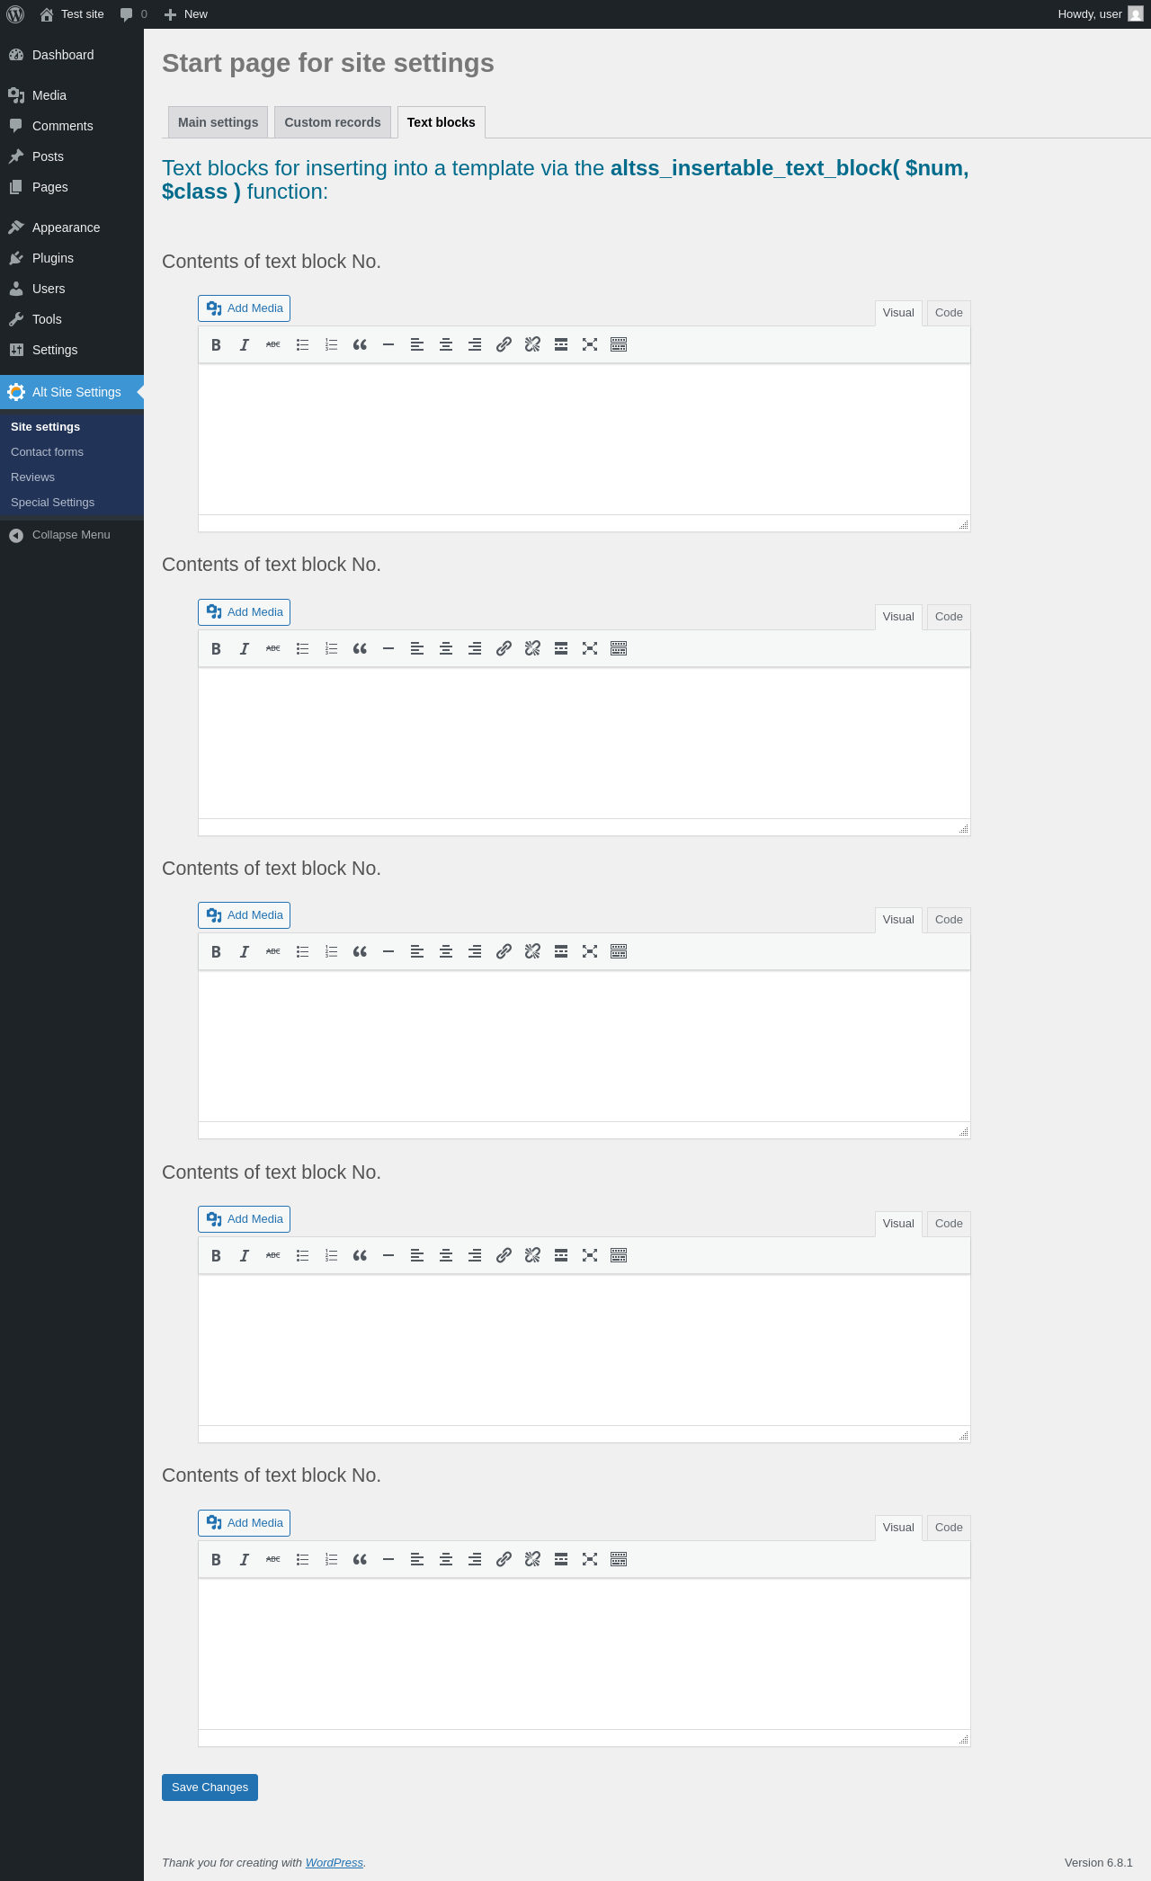Open Contact forms submenu item
The height and width of the screenshot is (1881, 1151).
[47, 452]
